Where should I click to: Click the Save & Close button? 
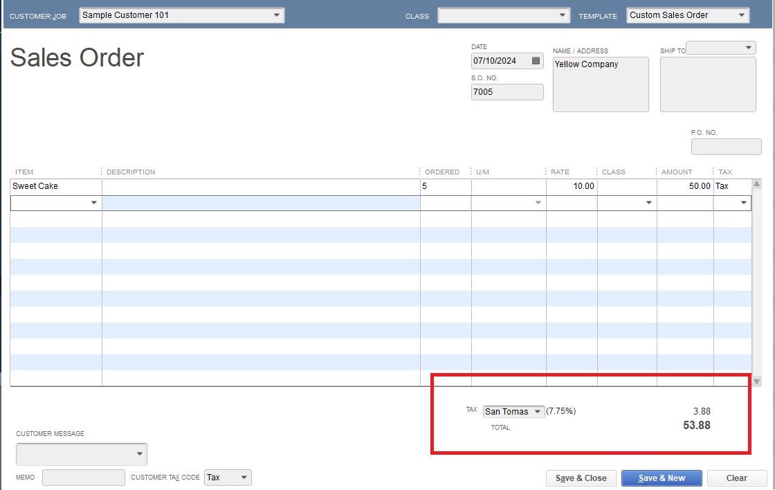(x=581, y=478)
